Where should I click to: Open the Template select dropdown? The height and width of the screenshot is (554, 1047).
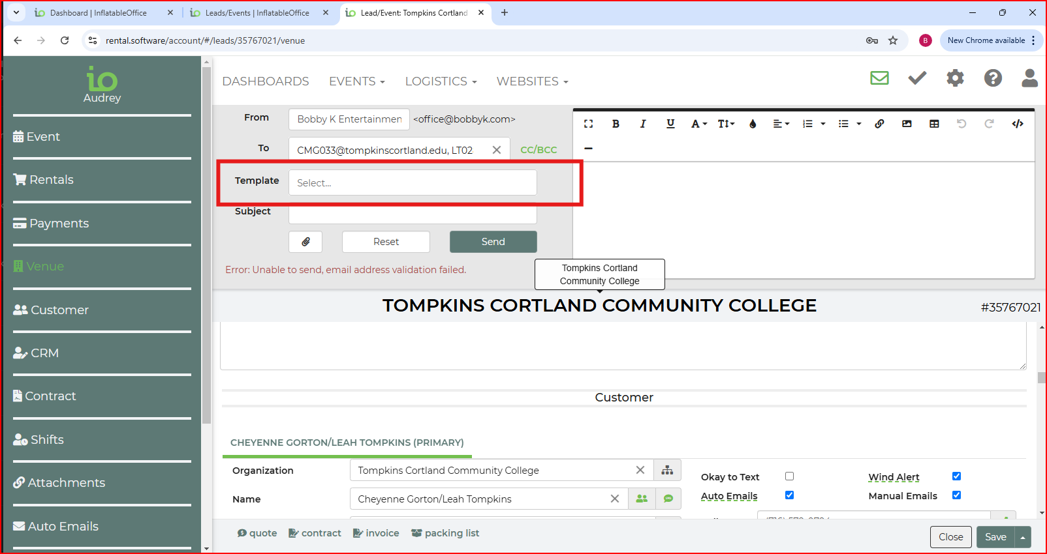pos(413,182)
